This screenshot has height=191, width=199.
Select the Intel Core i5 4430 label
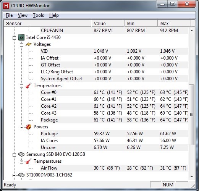pyautogui.click(x=43, y=37)
